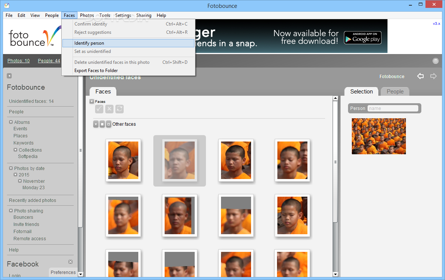Open People in the sidebar
This screenshot has height=280, width=445.
coord(16,111)
